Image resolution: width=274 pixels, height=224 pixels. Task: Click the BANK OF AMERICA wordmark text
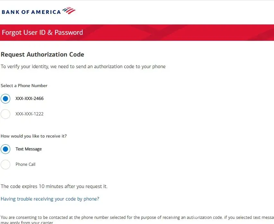(x=31, y=12)
